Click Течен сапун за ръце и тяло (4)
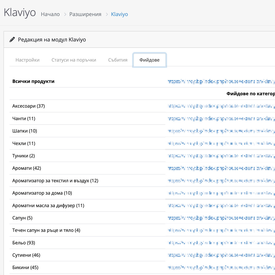 pos(46,230)
